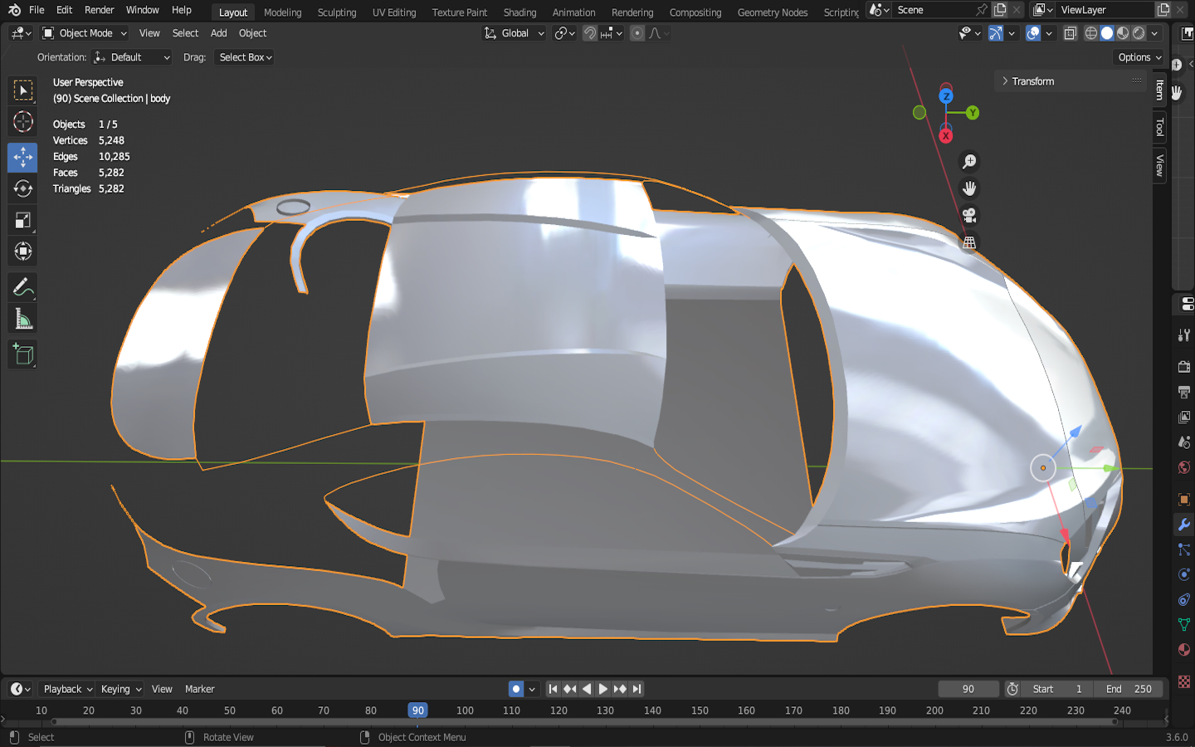Click the green Y axis on the navigation gizmo

tap(973, 113)
